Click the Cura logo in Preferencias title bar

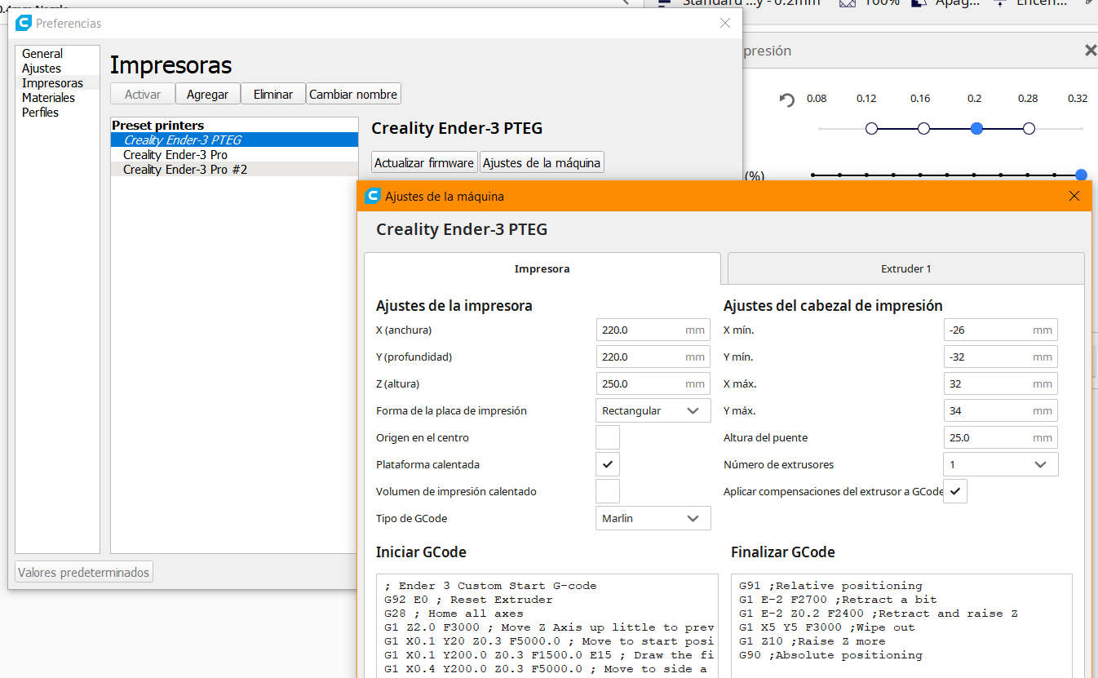click(24, 24)
